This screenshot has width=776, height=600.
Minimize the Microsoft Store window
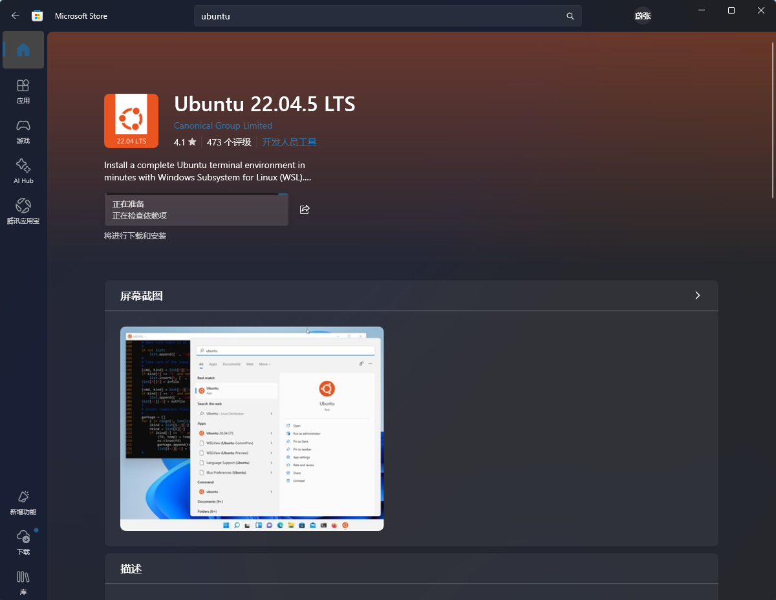click(701, 10)
